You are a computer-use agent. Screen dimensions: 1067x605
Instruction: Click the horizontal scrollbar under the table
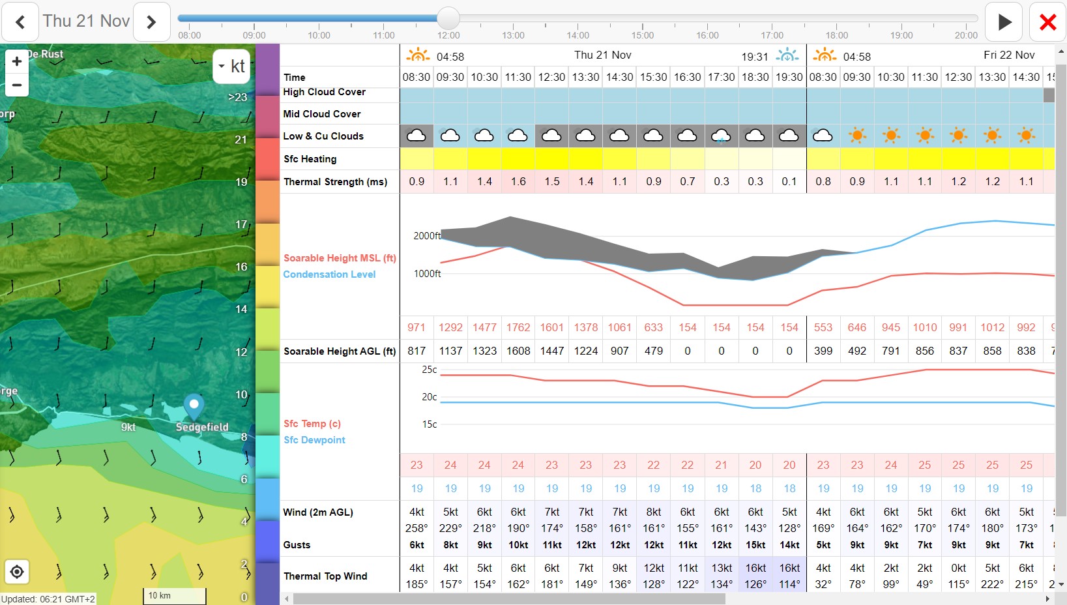point(508,598)
